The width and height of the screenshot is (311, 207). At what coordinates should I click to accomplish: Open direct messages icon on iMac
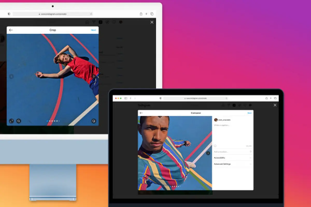pos(94,22)
